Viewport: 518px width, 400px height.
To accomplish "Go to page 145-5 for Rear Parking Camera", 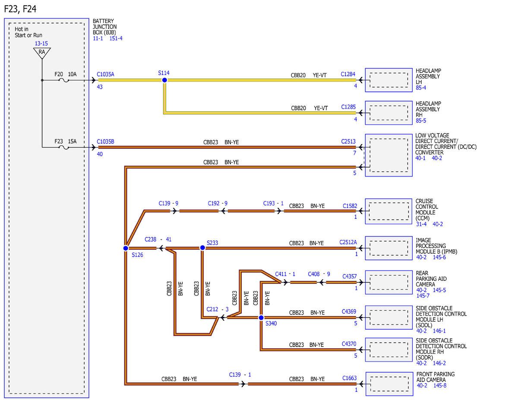I will [x=439, y=290].
